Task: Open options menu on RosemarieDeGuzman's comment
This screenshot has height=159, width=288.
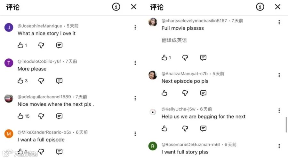Action: coord(279,146)
